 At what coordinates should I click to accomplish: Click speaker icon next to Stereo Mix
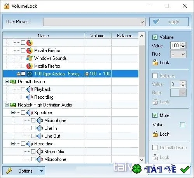40,152
